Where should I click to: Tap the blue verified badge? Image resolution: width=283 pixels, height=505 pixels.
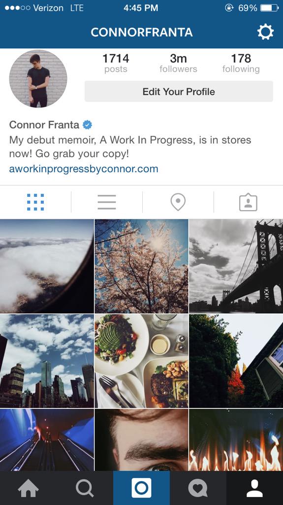(87, 125)
